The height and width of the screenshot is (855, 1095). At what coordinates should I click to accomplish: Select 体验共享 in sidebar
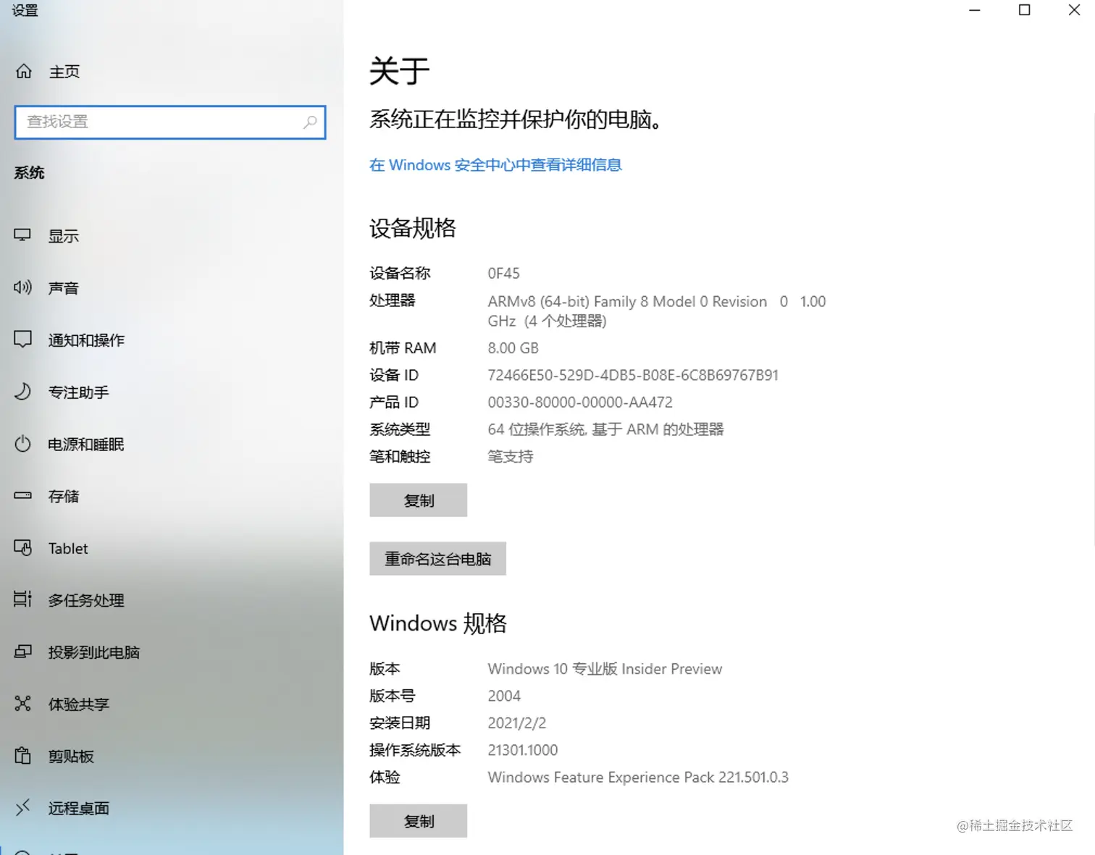pyautogui.click(x=79, y=704)
